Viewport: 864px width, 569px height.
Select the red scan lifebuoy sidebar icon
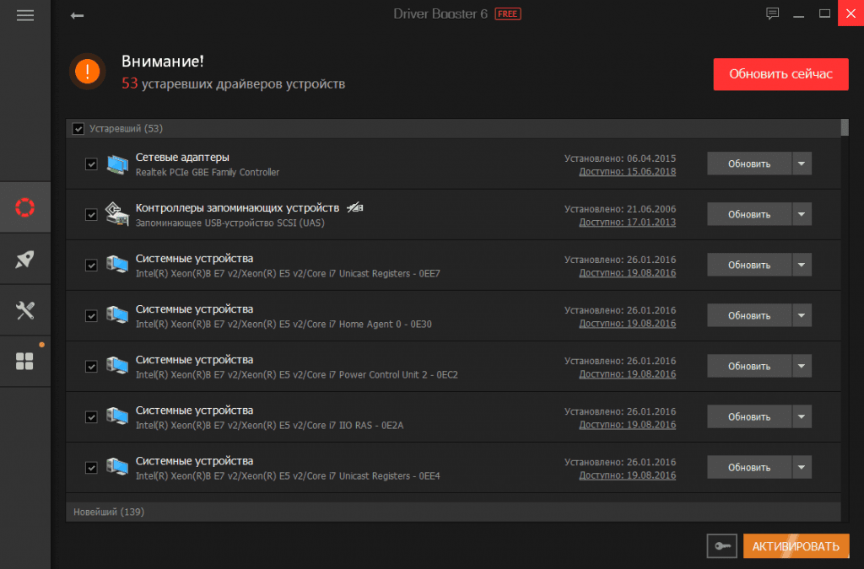pos(24,207)
